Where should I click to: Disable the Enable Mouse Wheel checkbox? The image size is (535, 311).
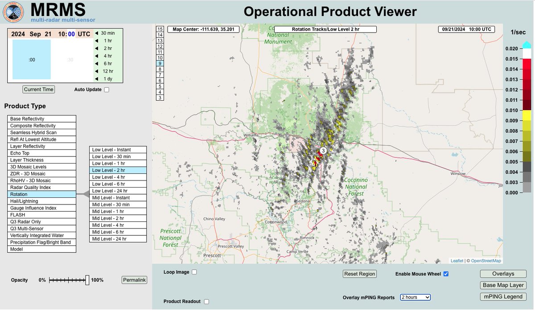[x=446, y=274]
